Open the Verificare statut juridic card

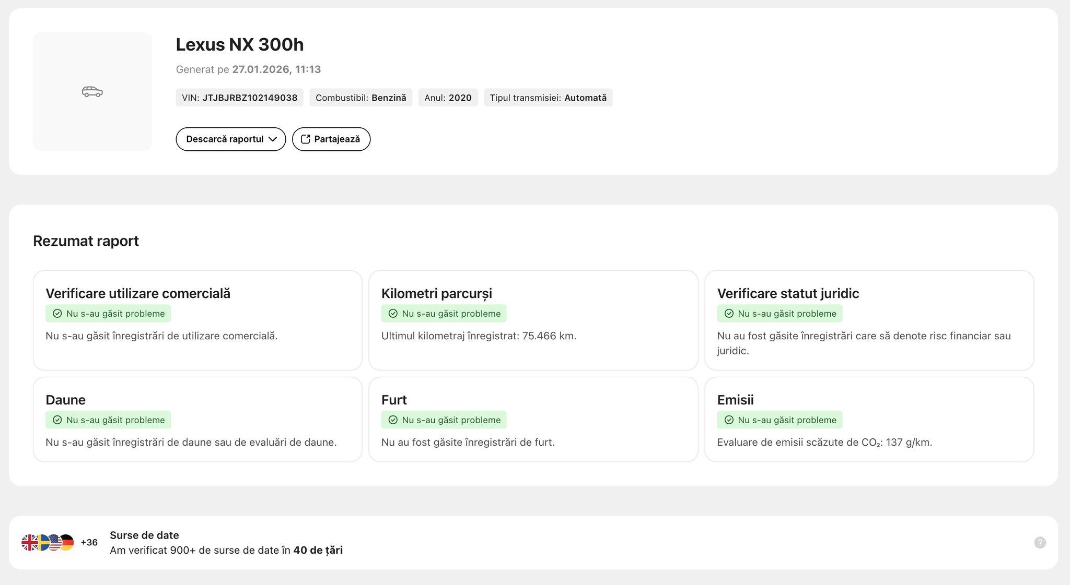coord(868,320)
